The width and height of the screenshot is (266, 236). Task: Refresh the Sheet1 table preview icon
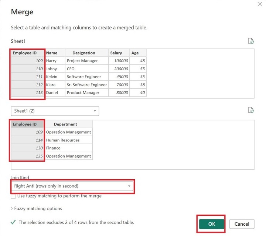251,41
